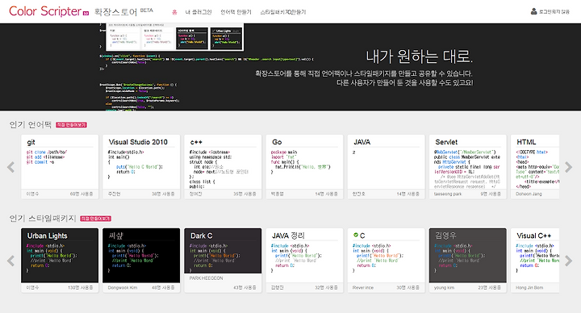Open the Visual C++ style package
Image resolution: width=581 pixels, height=313 pixels.
pos(535,260)
